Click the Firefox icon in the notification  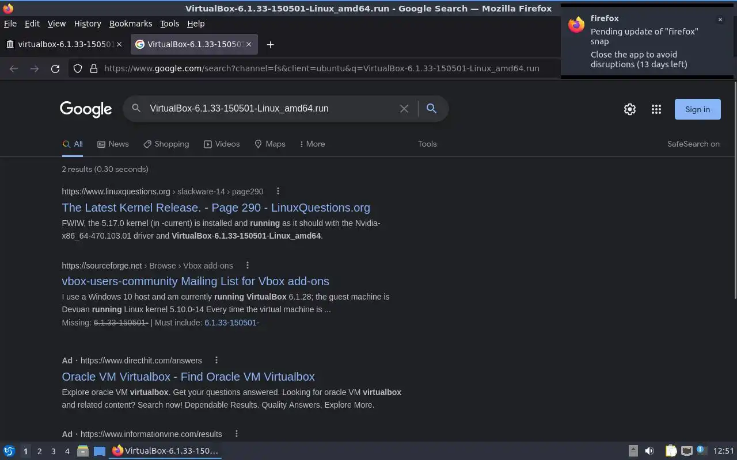tap(576, 25)
